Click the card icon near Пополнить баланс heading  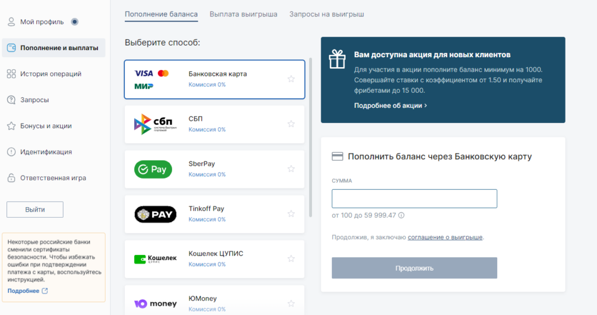click(x=338, y=156)
